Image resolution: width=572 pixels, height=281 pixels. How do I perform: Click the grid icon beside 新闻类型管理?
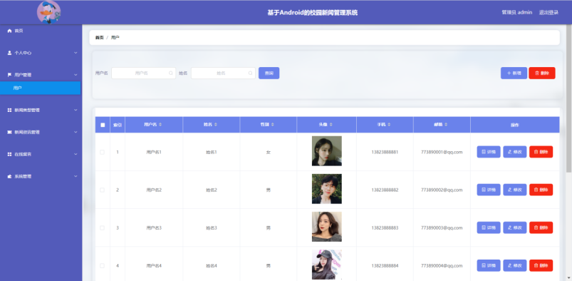[x=9, y=110]
